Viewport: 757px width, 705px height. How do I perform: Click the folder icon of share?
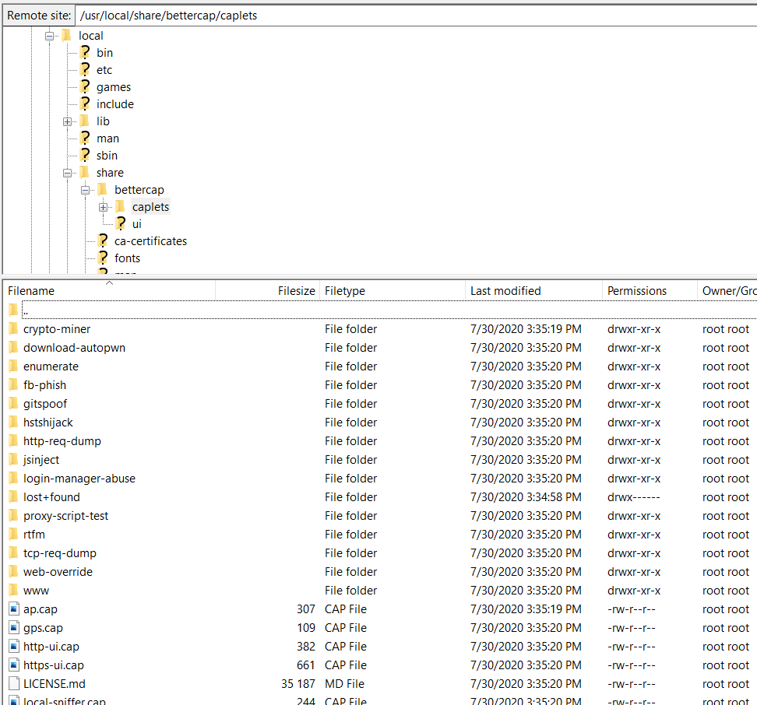coord(84,172)
